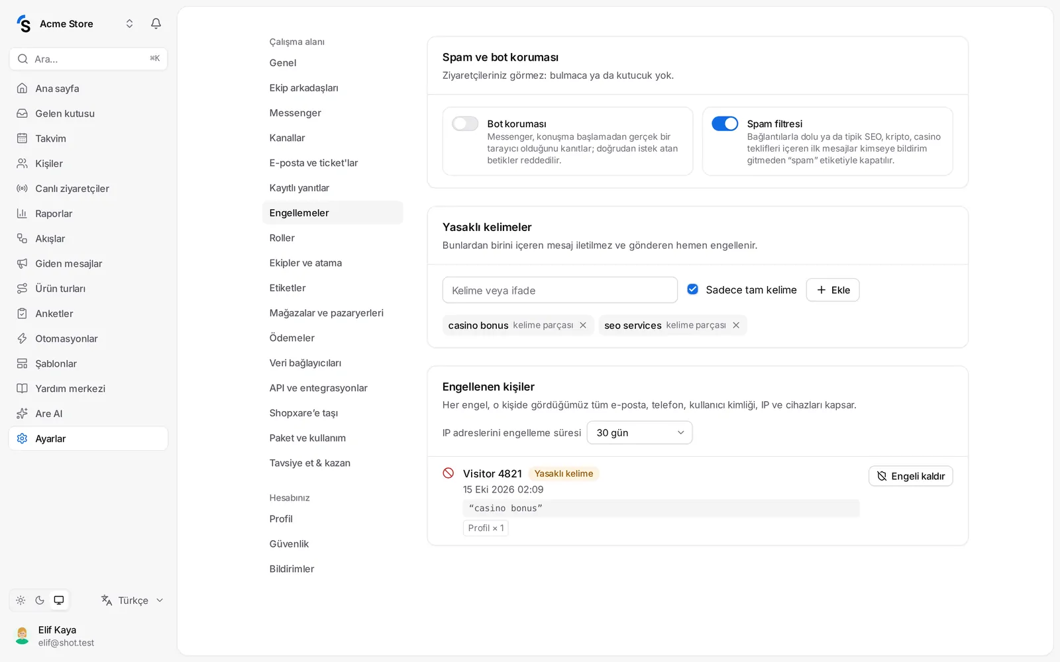1060x662 pixels.
Task: Uncheck Sadece tam kelime checkbox
Action: click(x=693, y=289)
